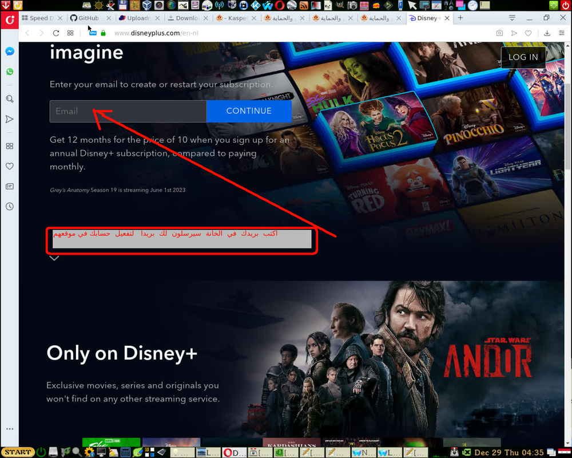Click the address bar URL
Image resolution: width=572 pixels, height=458 pixels.
click(x=156, y=33)
